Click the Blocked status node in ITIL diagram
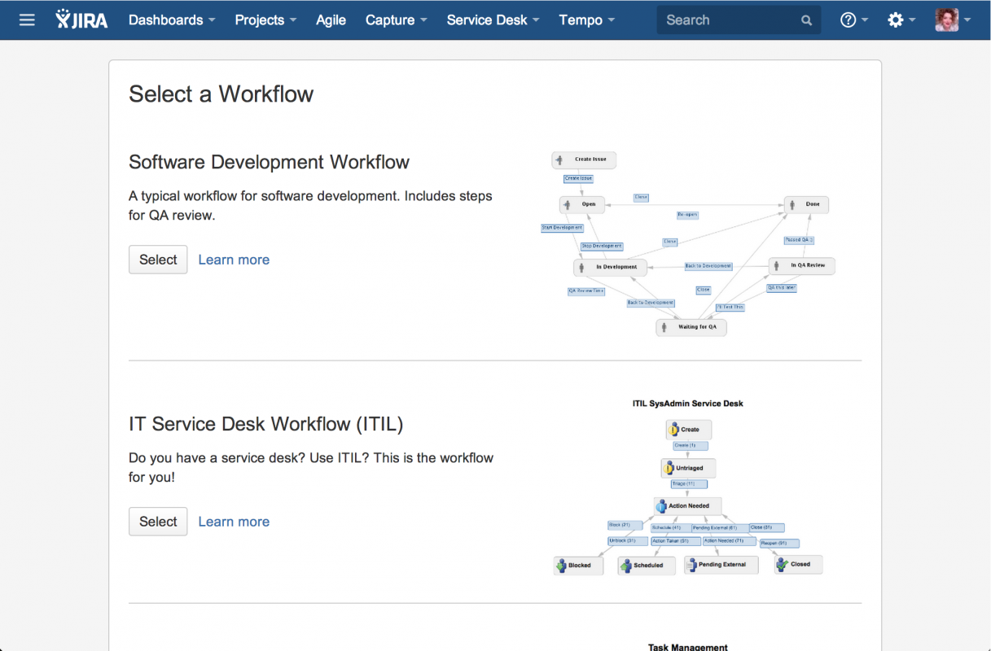The width and height of the screenshot is (991, 651). [x=578, y=565]
